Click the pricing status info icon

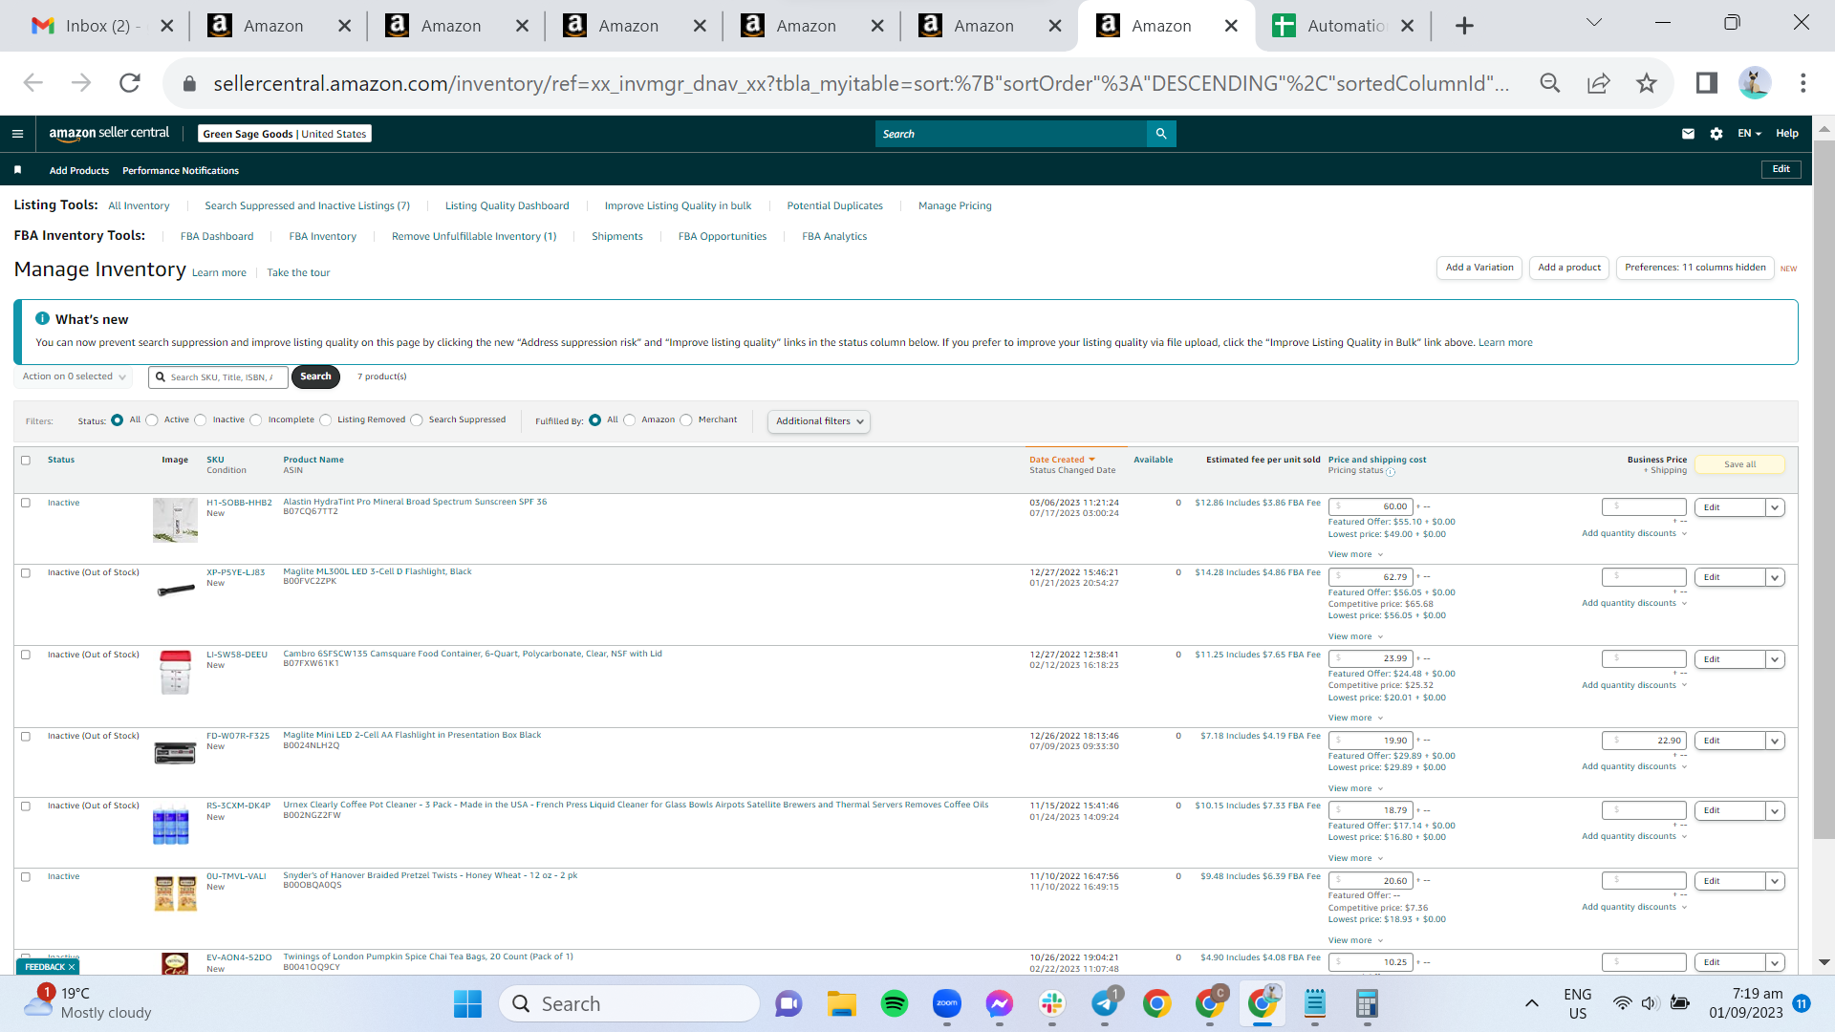(x=1391, y=472)
